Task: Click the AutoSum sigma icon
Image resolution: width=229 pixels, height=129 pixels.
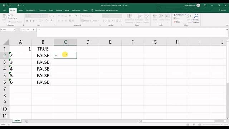Action: point(175,15)
